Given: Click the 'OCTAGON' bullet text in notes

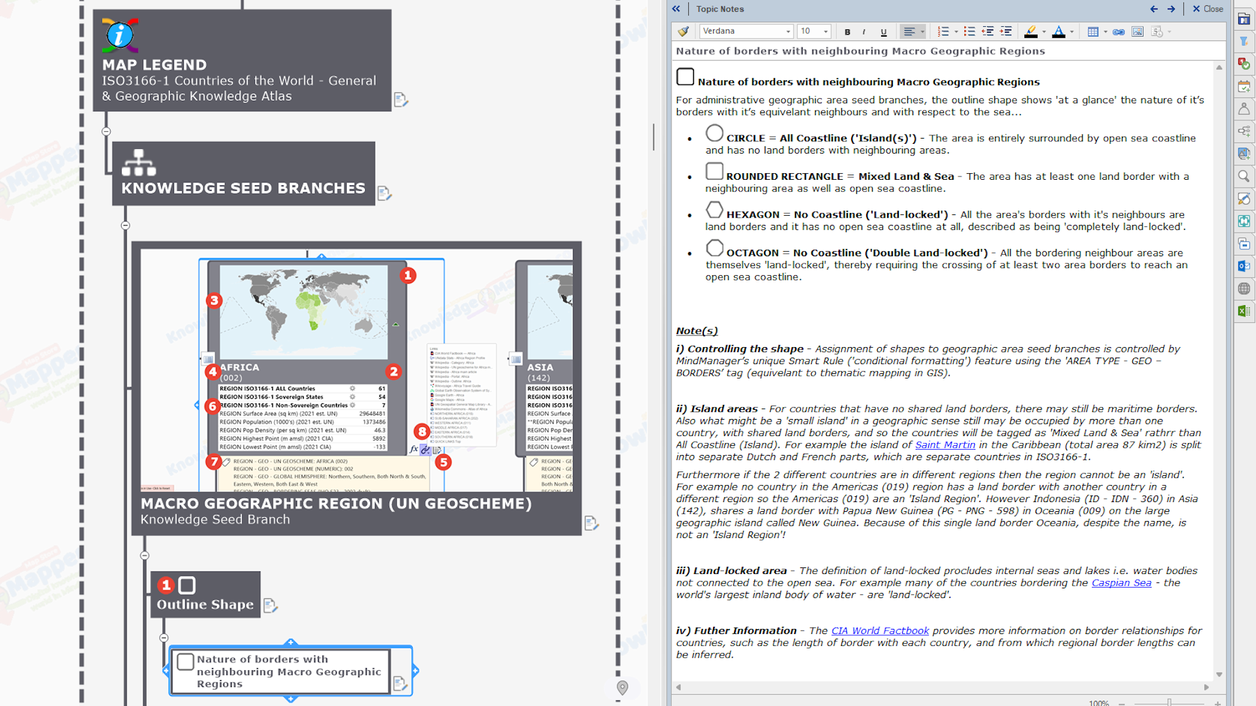Looking at the screenshot, I should 752,253.
